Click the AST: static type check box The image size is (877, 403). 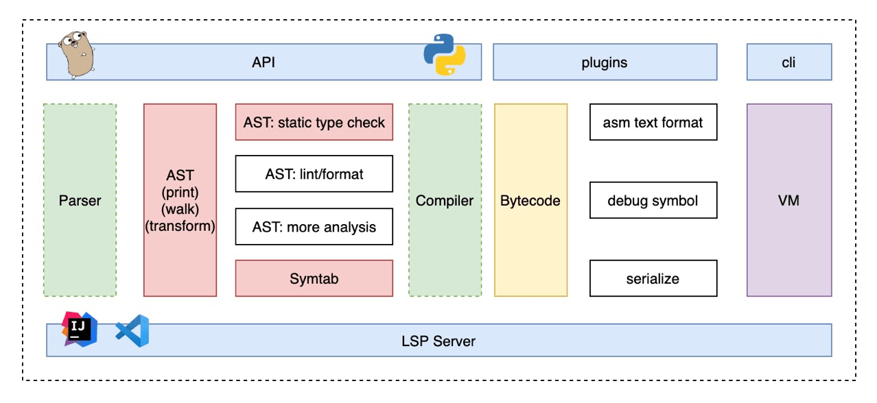[x=314, y=123]
